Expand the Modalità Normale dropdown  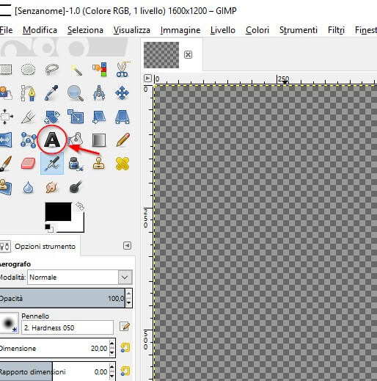[x=80, y=277]
